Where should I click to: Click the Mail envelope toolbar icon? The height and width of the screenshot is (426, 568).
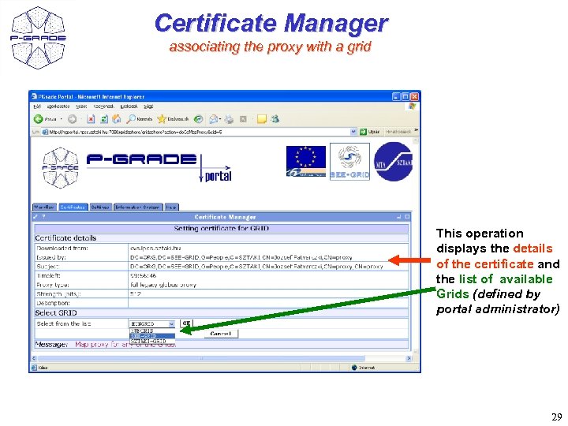(214, 119)
